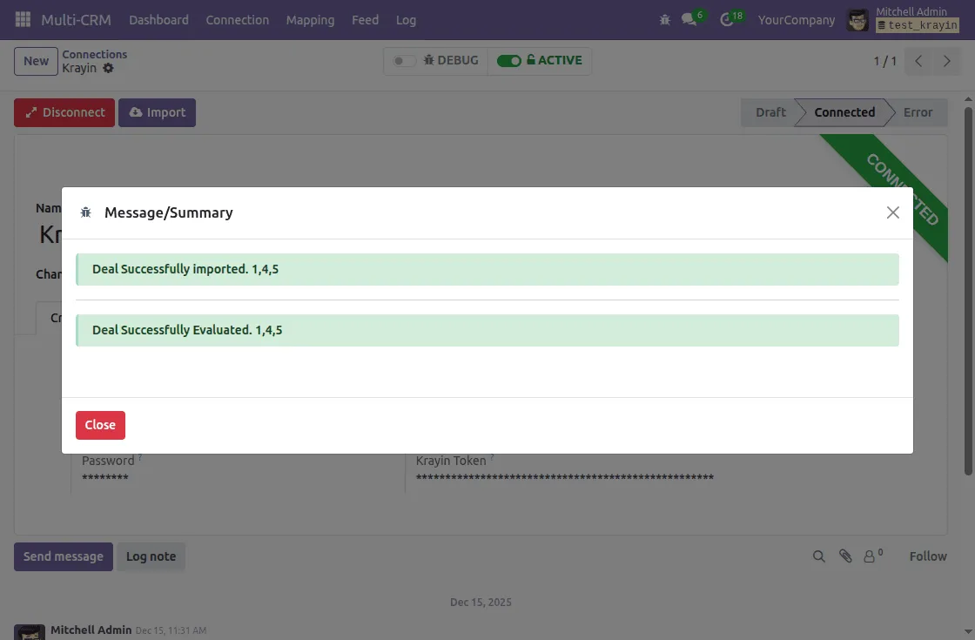
Task: Click Mitchell Admin name in chatter
Action: [91, 630]
